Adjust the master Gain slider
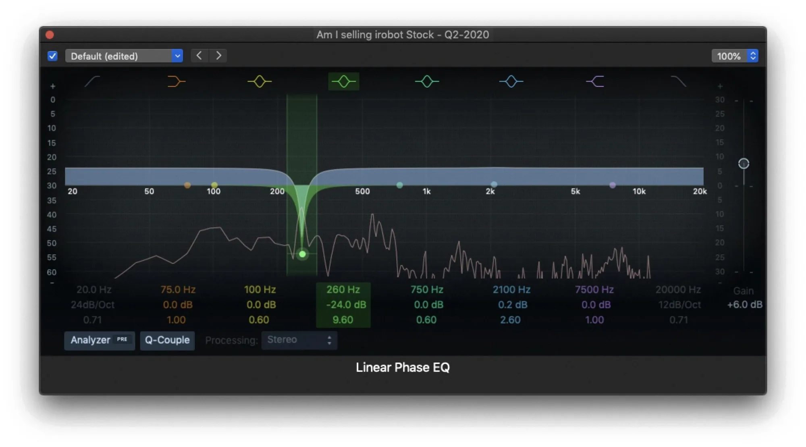The height and width of the screenshot is (447, 806). click(744, 163)
